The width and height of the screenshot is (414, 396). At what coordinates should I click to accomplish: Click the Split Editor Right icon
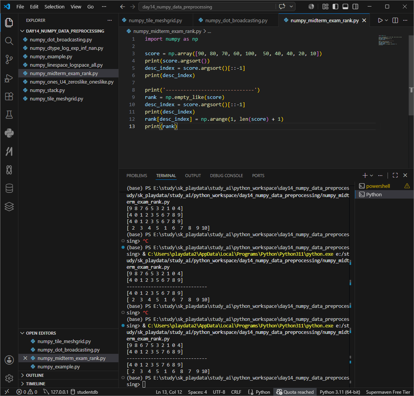coord(395,20)
